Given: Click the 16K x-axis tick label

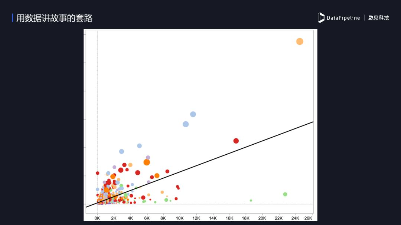Looking at the screenshot, I should [x=229, y=218].
